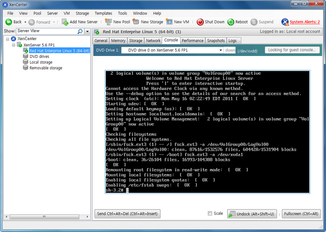Click the XenCenter root node icon
The height and width of the screenshot is (232, 326).
point(14,39)
